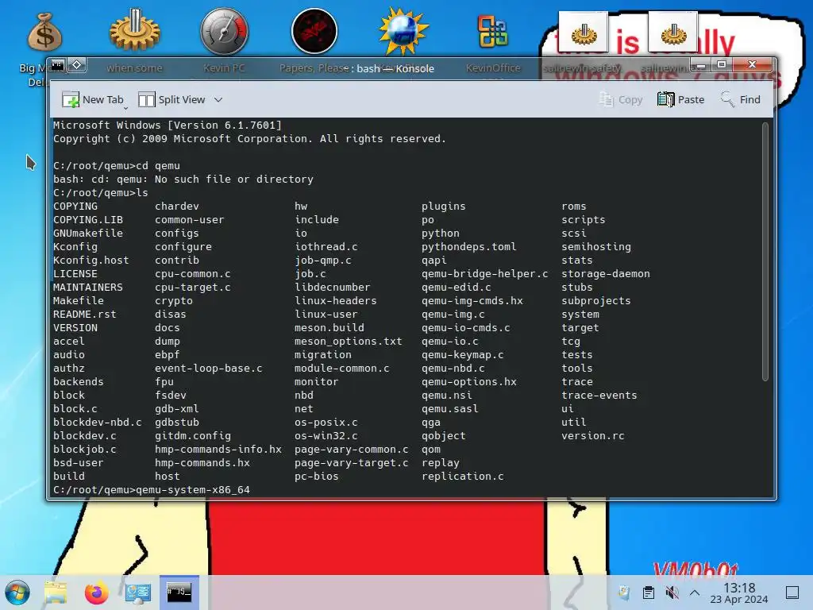Expand the Split View chevron menu
Screen dimensions: 813x610
(x=218, y=99)
